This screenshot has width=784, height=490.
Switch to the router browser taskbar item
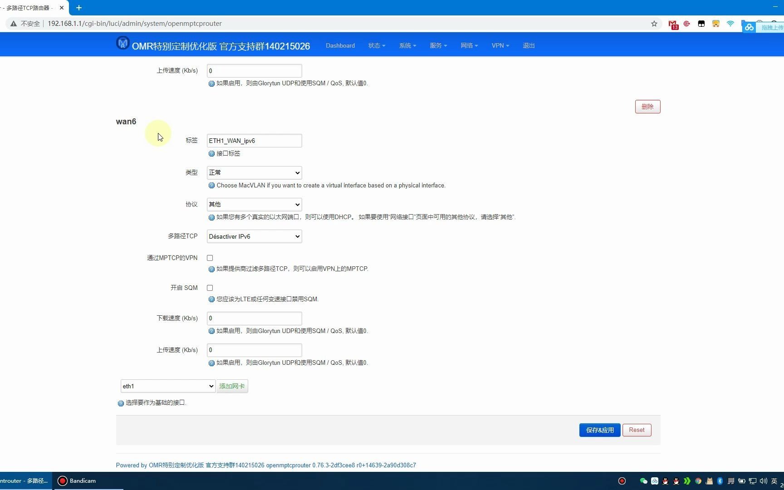25,481
